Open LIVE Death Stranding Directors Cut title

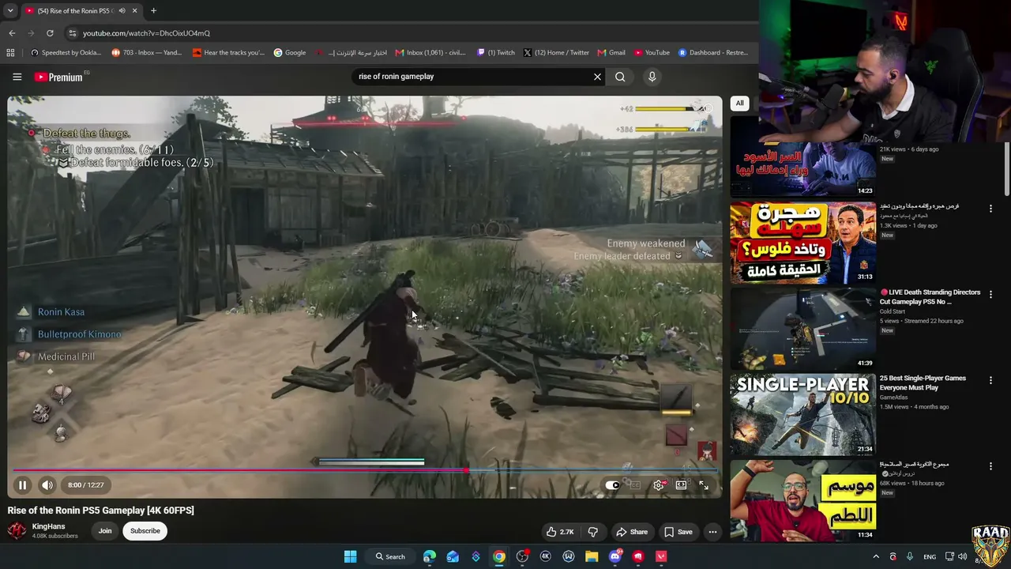pyautogui.click(x=930, y=297)
